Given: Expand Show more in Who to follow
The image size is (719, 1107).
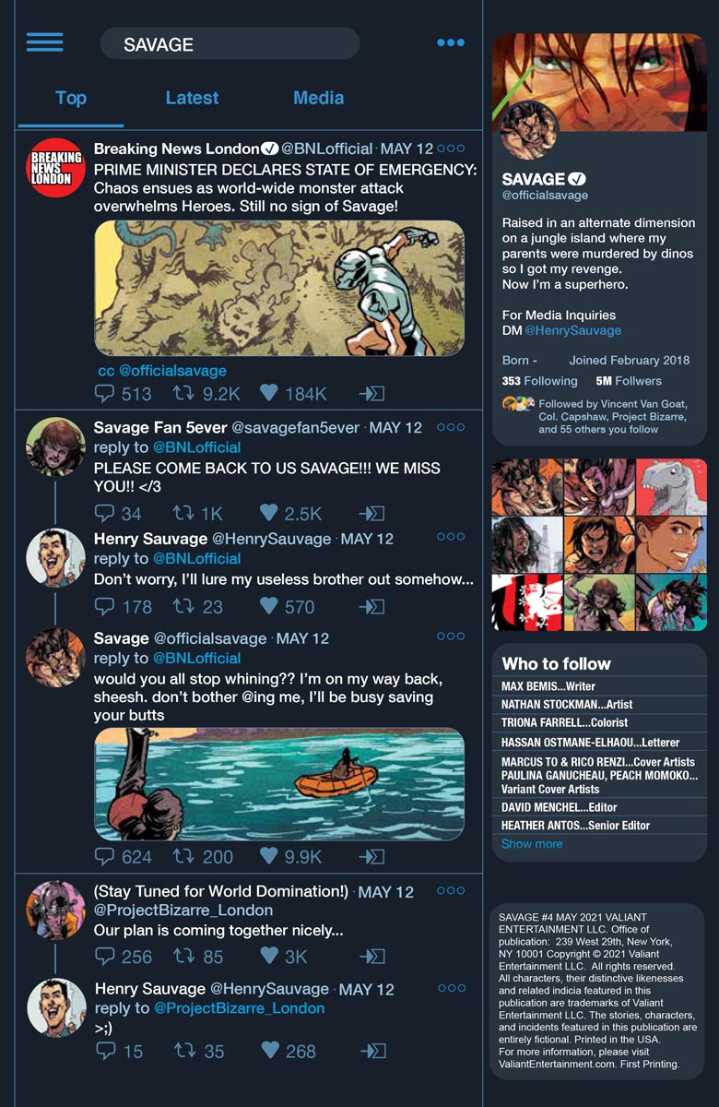Looking at the screenshot, I should (x=532, y=844).
